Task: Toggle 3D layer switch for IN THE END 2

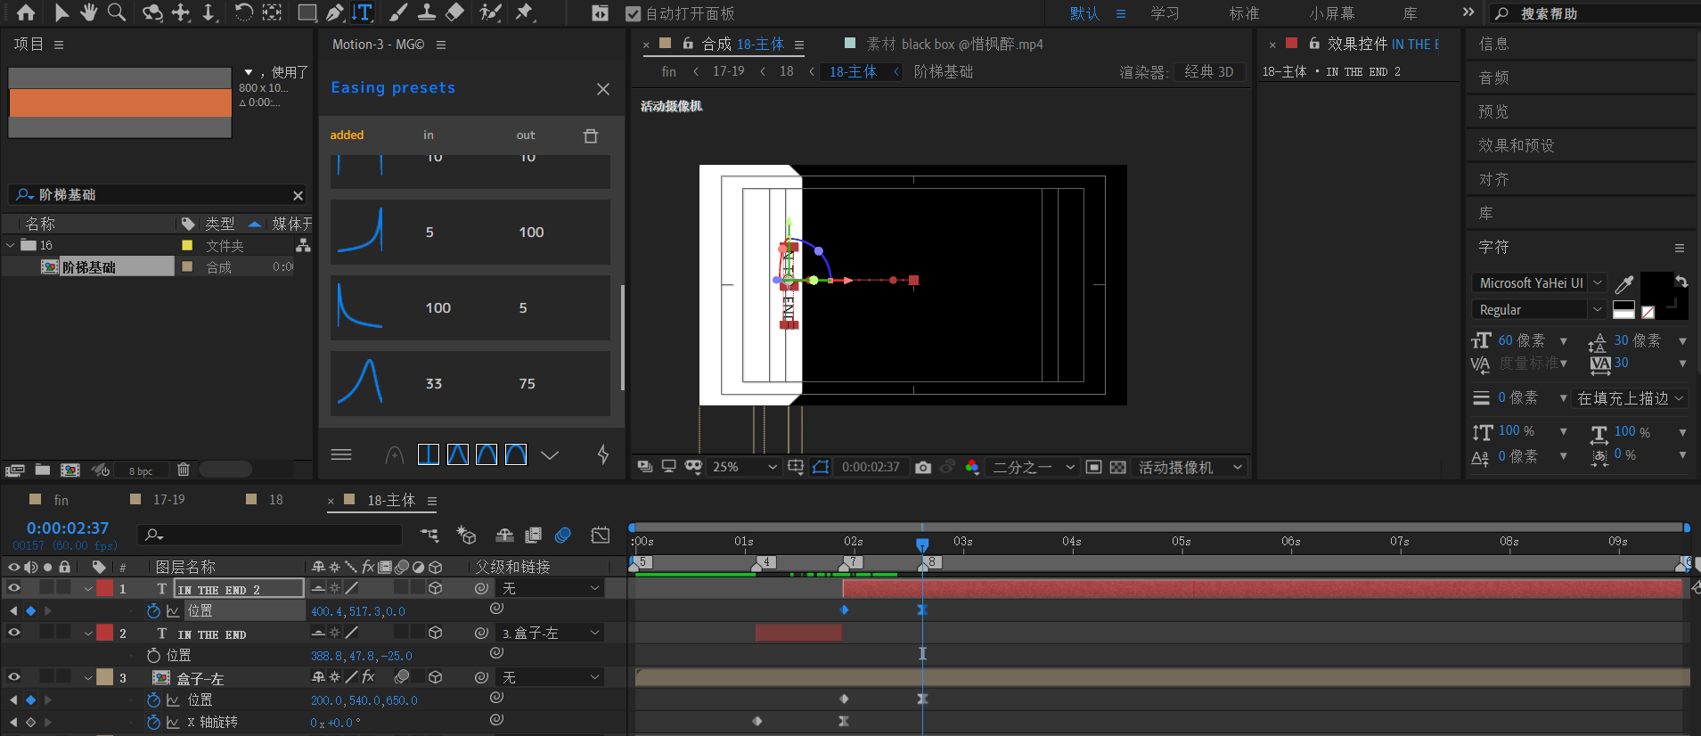Action: pyautogui.click(x=436, y=588)
